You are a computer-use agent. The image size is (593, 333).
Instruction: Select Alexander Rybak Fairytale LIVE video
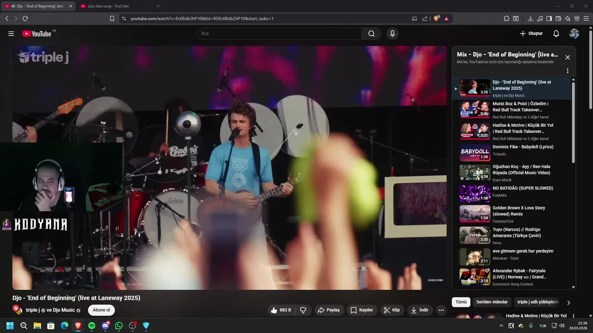point(512,277)
